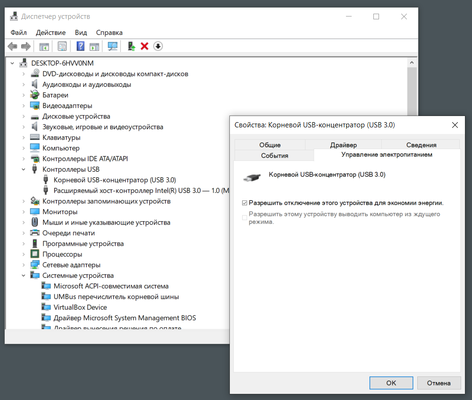Click the Properties toolbar icon

point(62,46)
